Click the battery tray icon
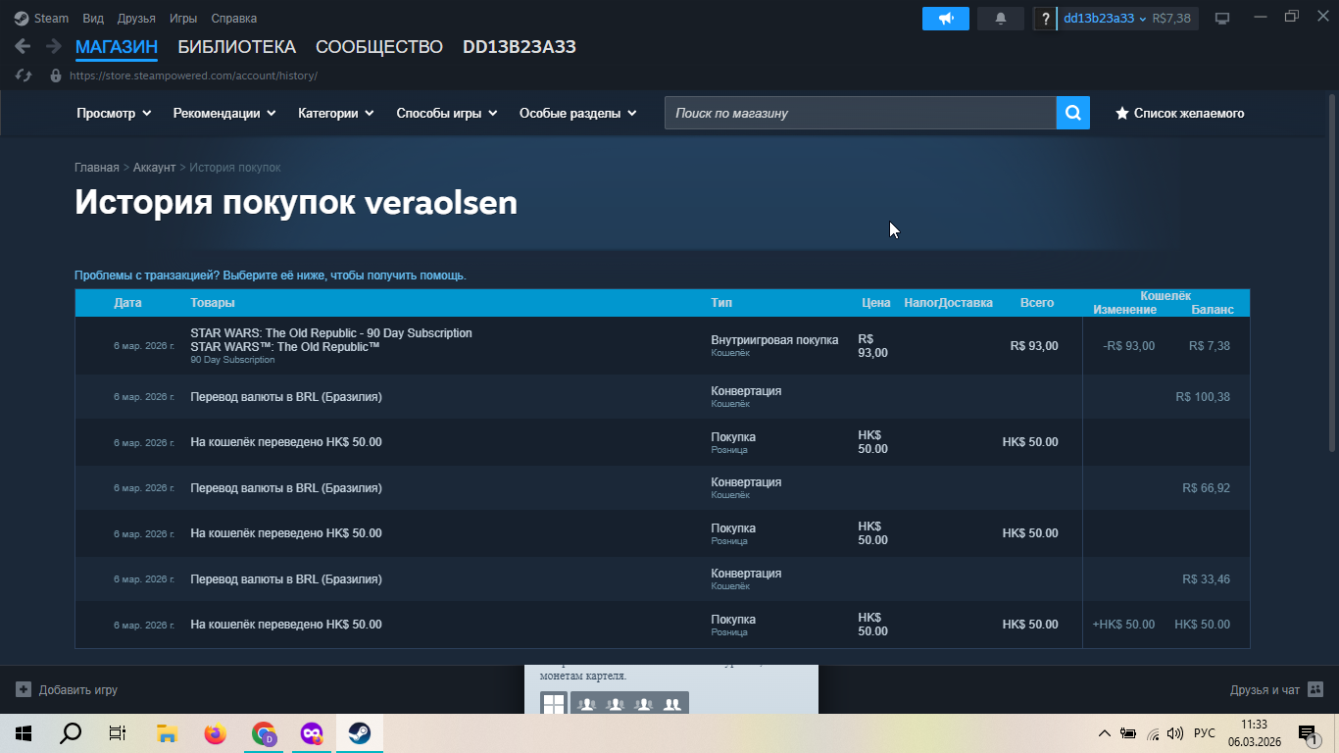Viewport: 1339px width, 753px height. pyautogui.click(x=1128, y=733)
